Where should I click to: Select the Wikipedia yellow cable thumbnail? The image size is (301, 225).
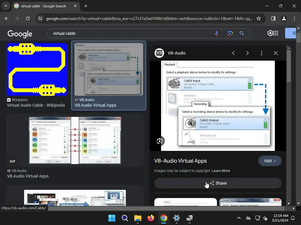click(37, 69)
